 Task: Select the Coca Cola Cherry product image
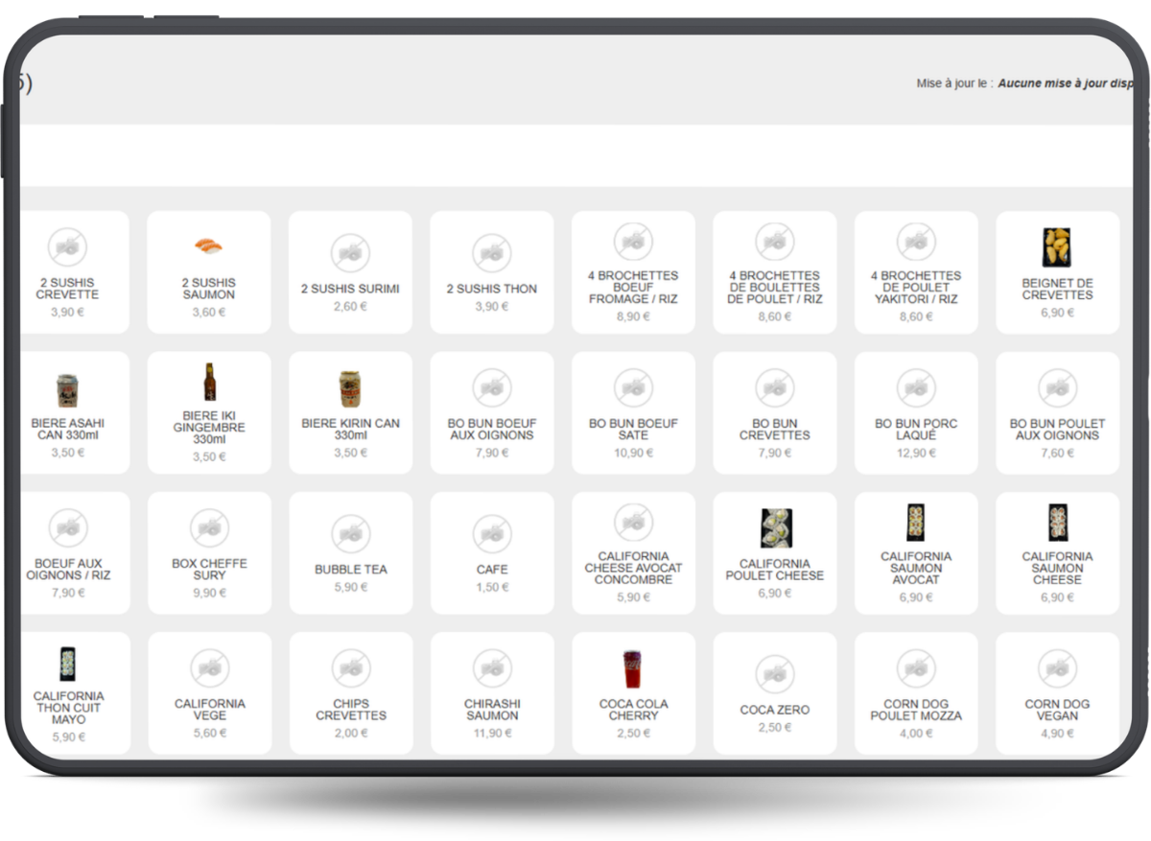click(633, 669)
